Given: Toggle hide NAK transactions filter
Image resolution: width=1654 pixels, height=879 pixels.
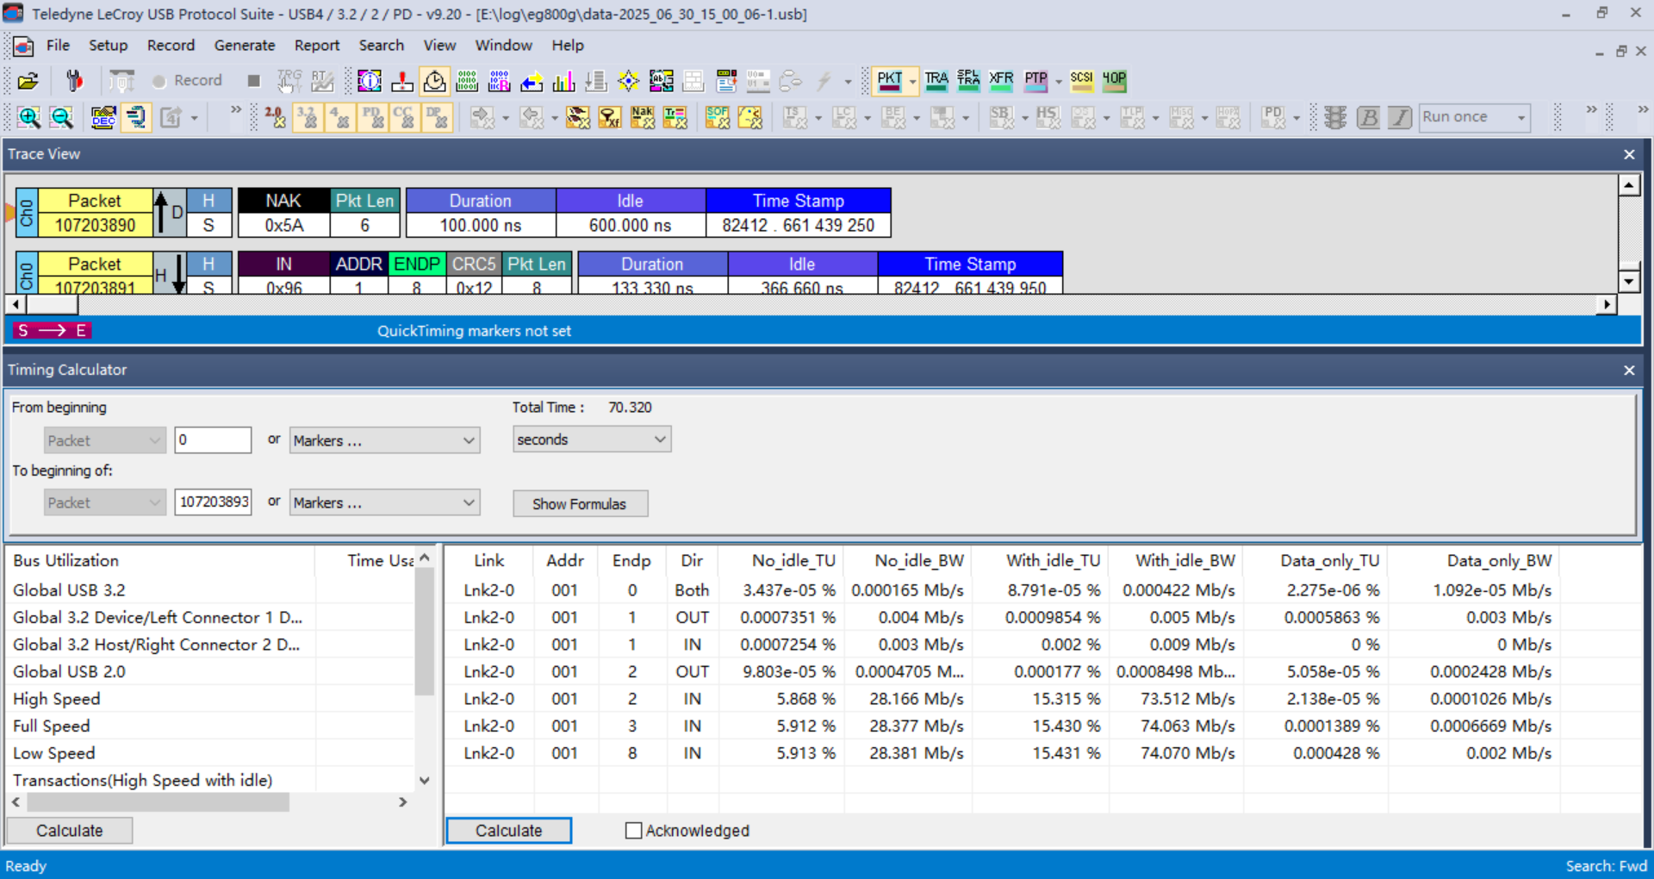Looking at the screenshot, I should (643, 117).
